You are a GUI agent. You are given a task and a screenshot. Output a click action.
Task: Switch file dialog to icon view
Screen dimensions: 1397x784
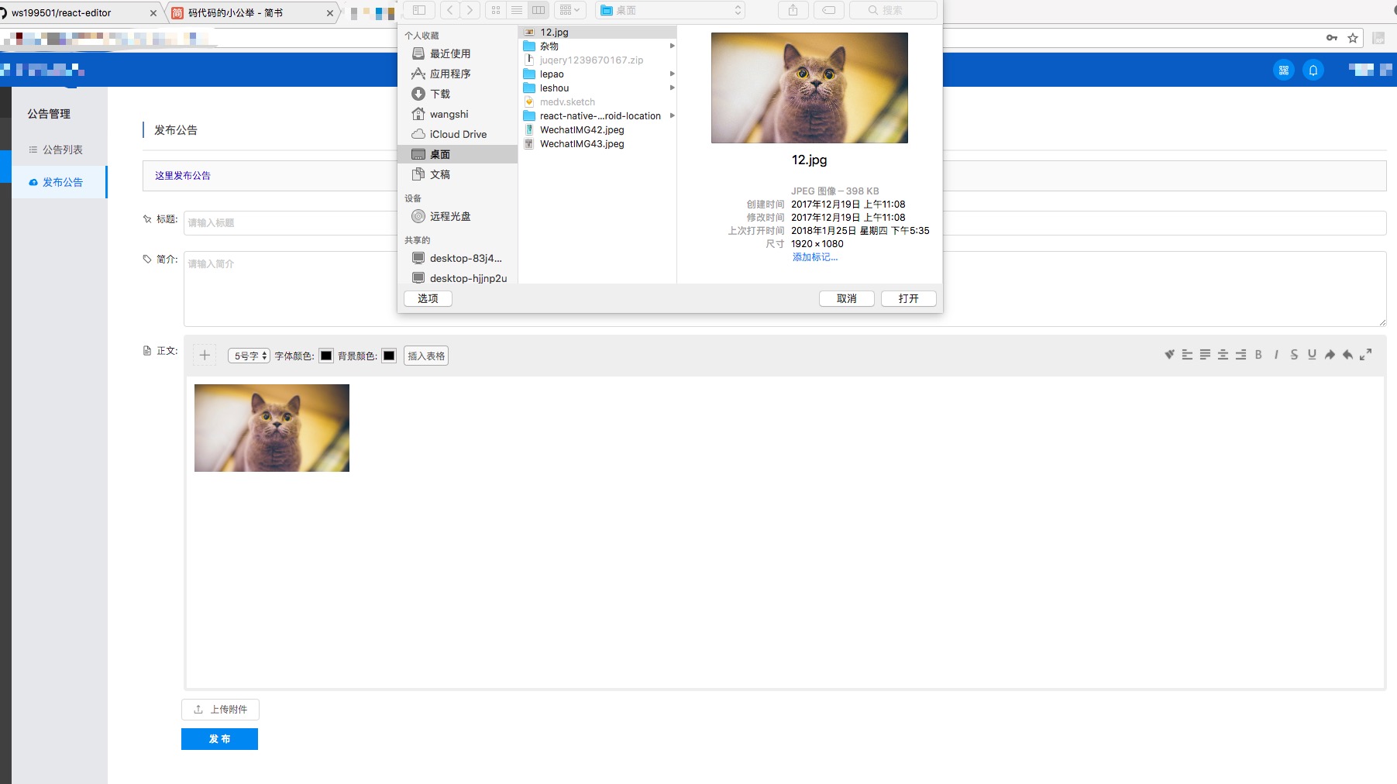pos(496,10)
